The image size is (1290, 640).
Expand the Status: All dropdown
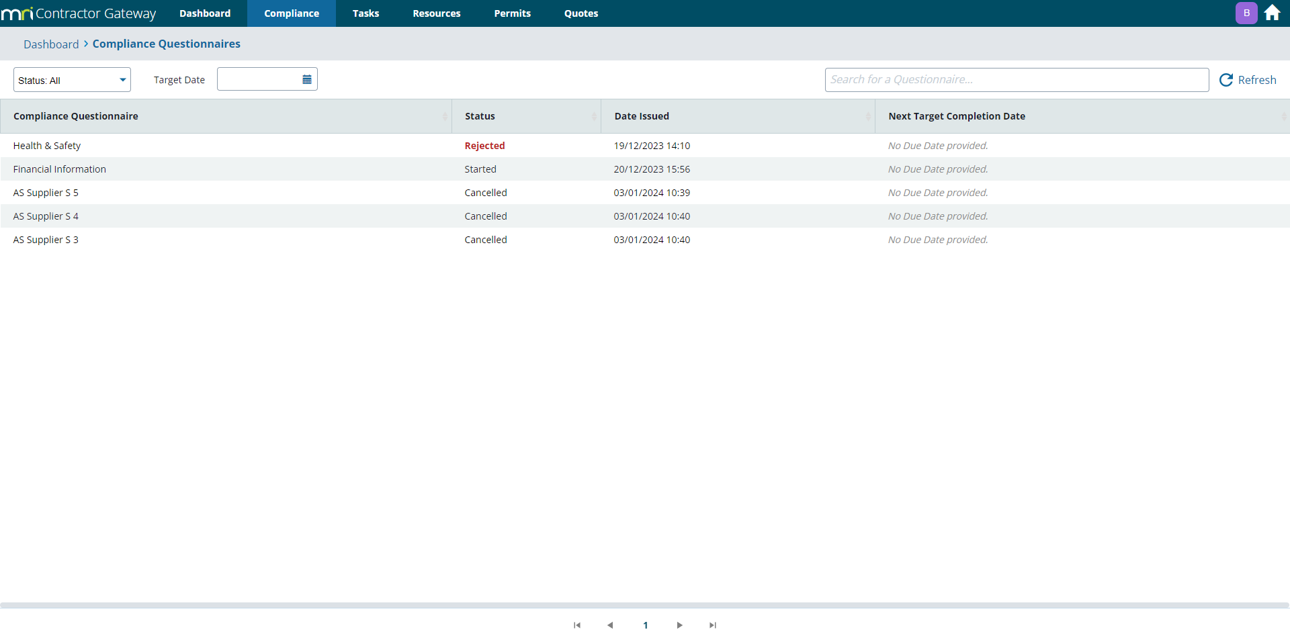pos(72,80)
